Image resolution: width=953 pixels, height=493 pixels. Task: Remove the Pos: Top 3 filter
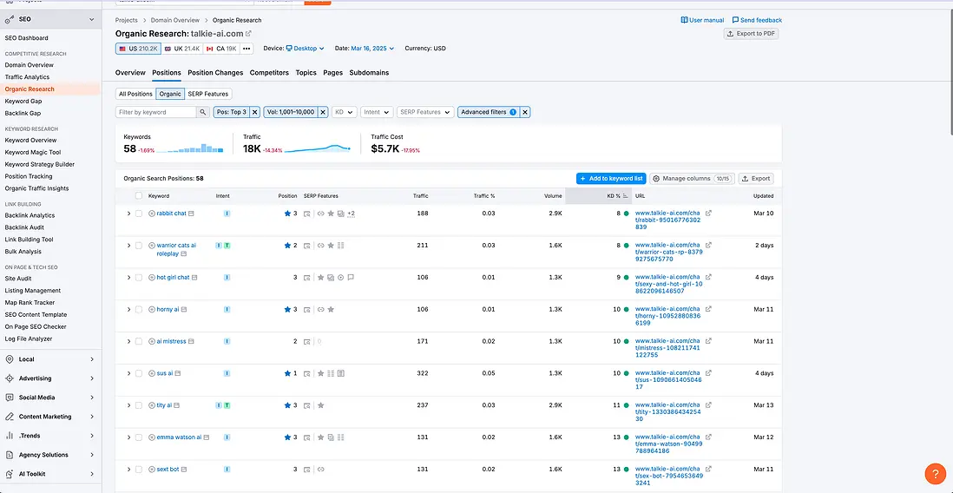255,112
